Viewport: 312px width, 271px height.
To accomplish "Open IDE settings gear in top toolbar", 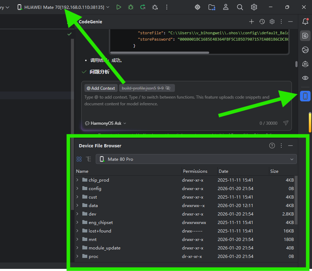I will [254, 7].
